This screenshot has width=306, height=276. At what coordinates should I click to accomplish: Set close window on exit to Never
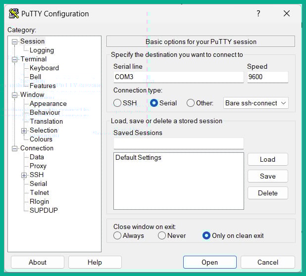(162, 235)
